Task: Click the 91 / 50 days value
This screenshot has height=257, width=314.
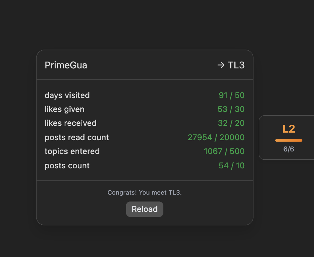Action: pyautogui.click(x=231, y=95)
